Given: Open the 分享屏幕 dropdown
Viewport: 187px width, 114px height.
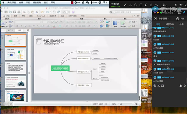Looking at the screenshot, I should (162, 19).
